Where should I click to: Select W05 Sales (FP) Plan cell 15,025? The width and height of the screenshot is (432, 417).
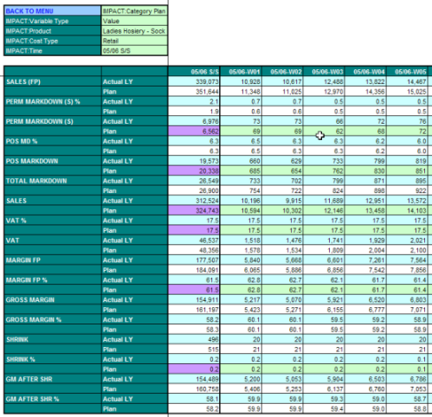coord(407,92)
